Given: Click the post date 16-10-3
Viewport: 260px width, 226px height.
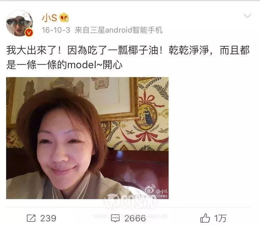Looking at the screenshot, I should 56,30.
